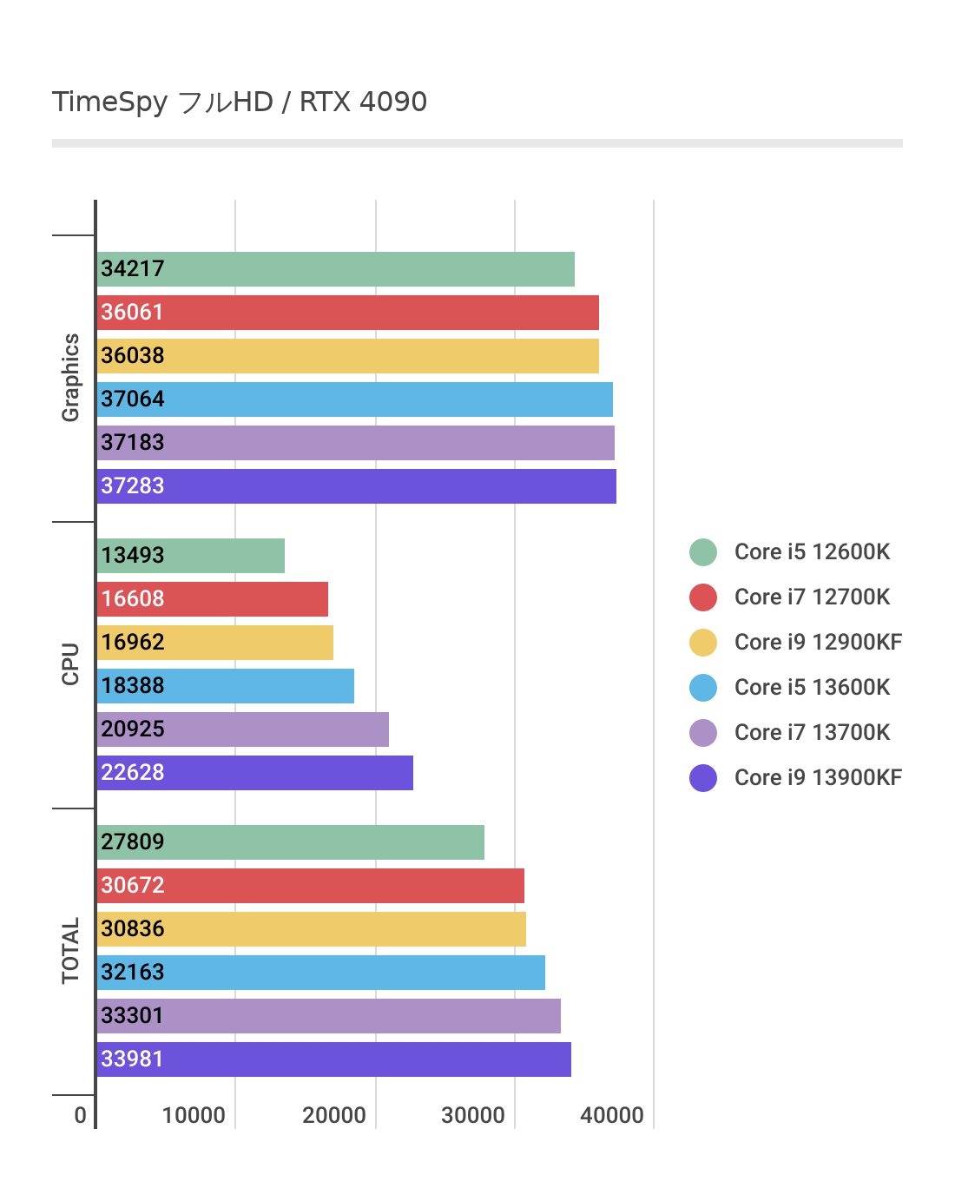
Task: Click the CPU bar showing 18388
Action: coord(226,686)
